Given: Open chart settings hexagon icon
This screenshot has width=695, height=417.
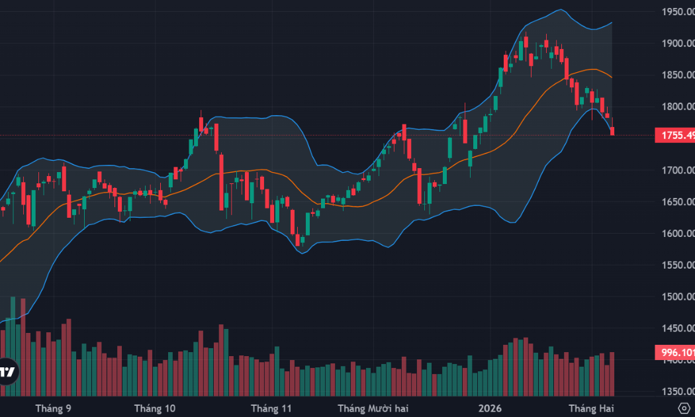Looking at the screenshot, I should click(684, 407).
